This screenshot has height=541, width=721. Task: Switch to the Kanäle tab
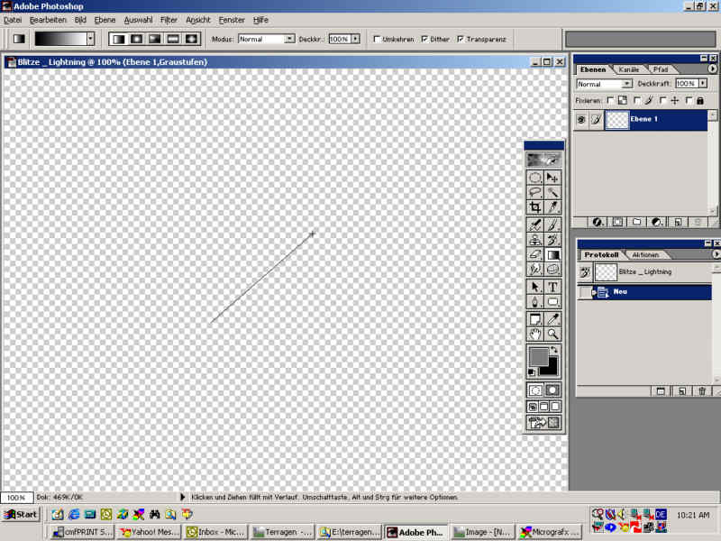[629, 69]
